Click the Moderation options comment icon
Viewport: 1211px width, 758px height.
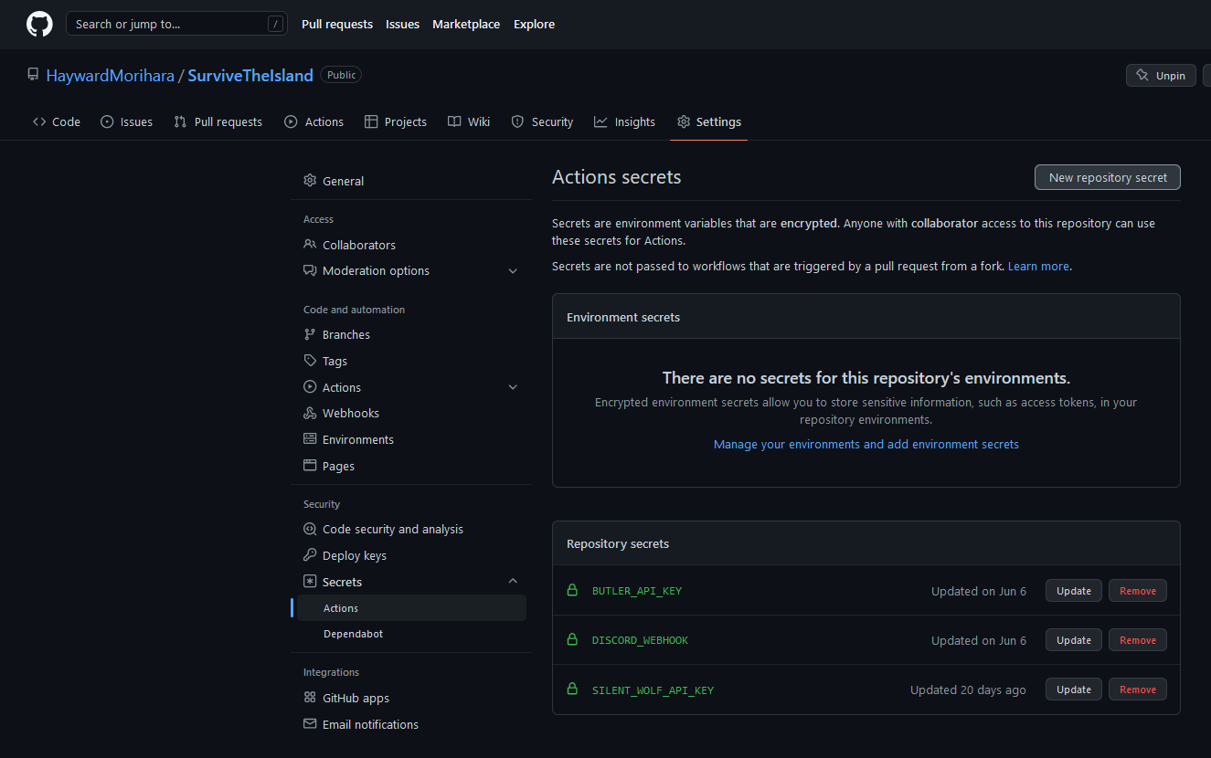point(310,270)
